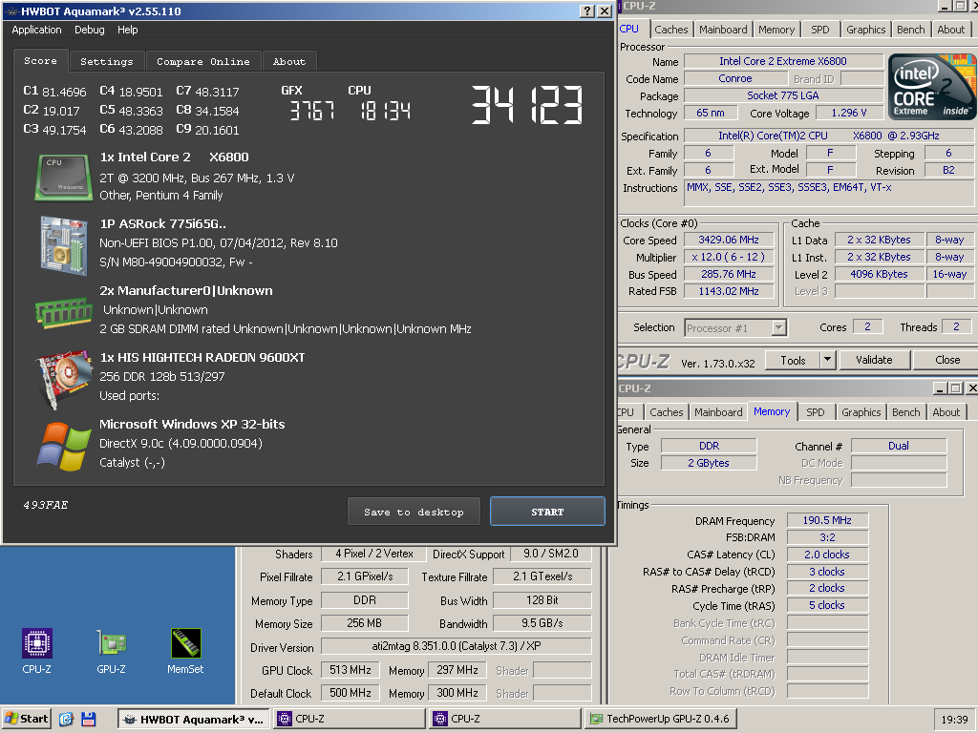Open the Debug menu in Aquamark

89,30
